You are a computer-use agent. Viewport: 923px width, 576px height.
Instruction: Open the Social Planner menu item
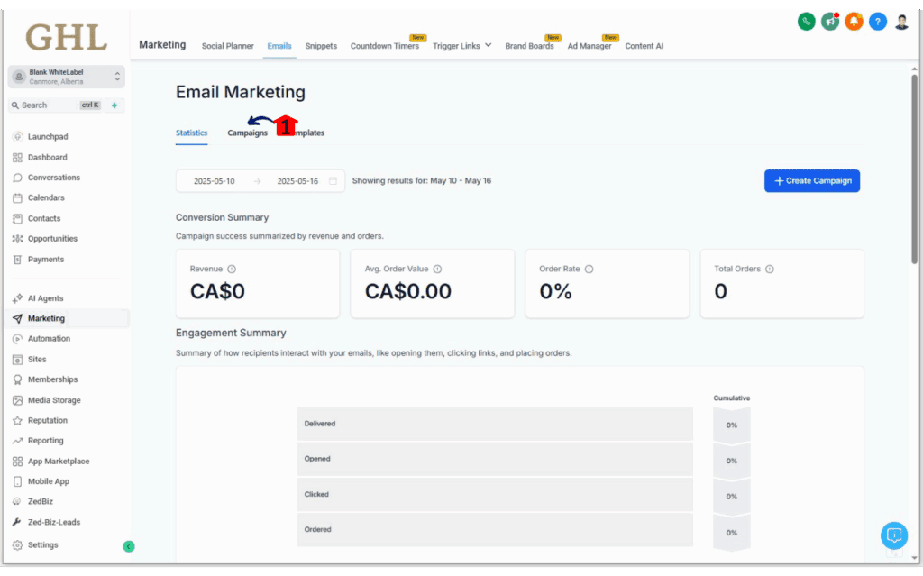coord(228,46)
